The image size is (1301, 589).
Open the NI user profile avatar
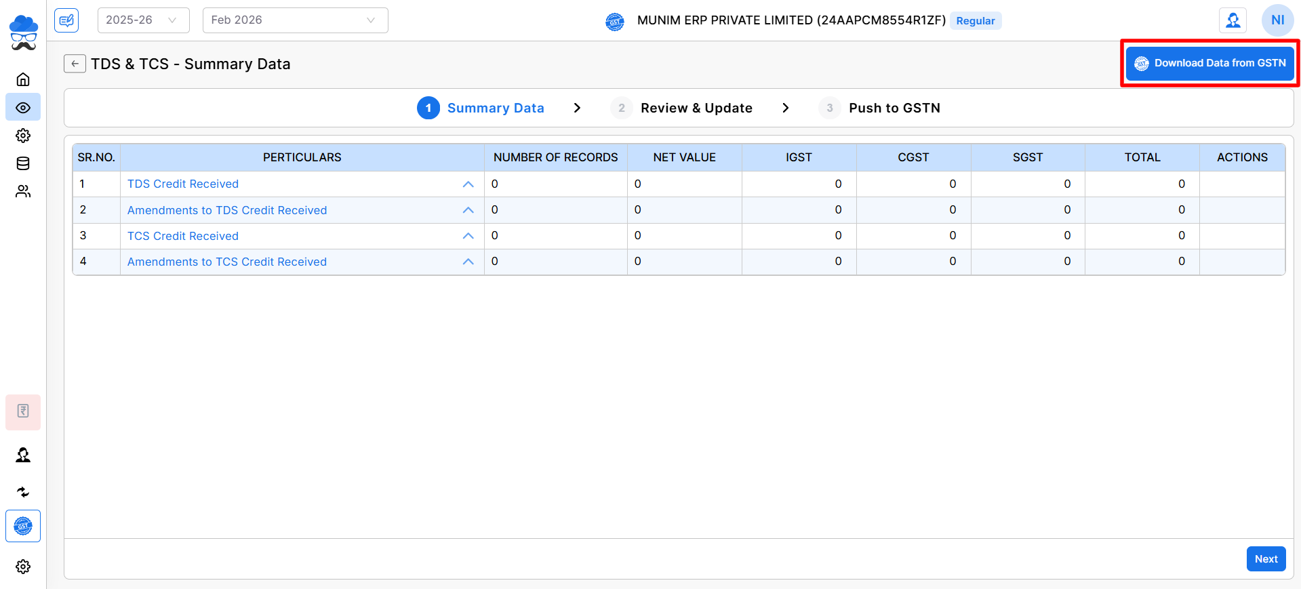pos(1277,20)
